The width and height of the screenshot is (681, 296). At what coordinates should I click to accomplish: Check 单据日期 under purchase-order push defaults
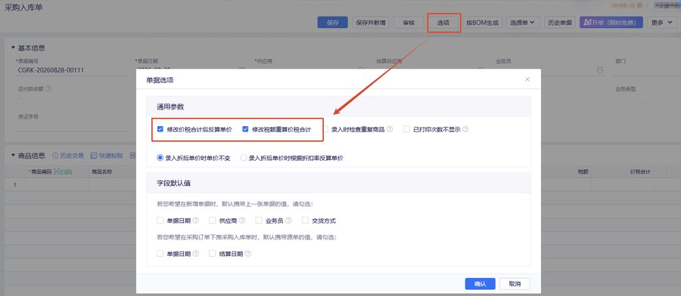tap(160, 254)
